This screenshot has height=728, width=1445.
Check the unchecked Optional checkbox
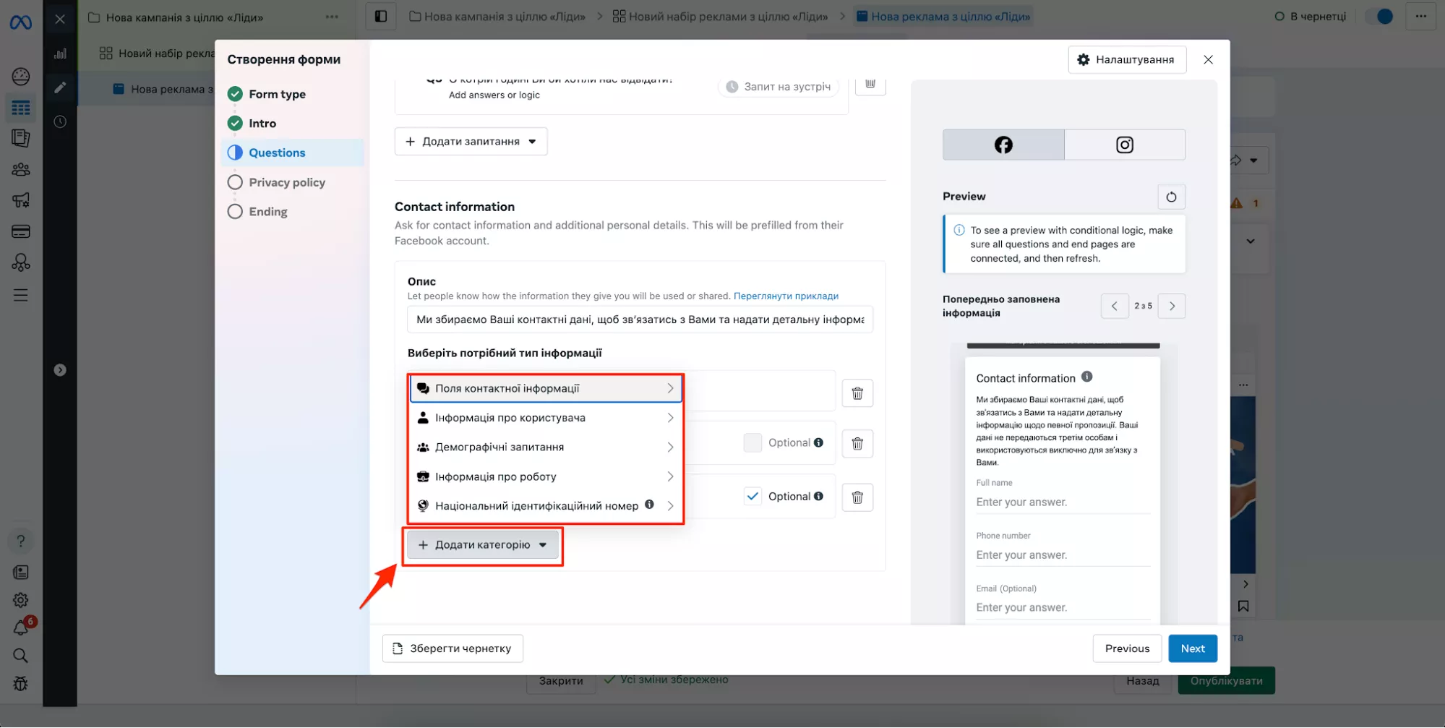pyautogui.click(x=752, y=442)
